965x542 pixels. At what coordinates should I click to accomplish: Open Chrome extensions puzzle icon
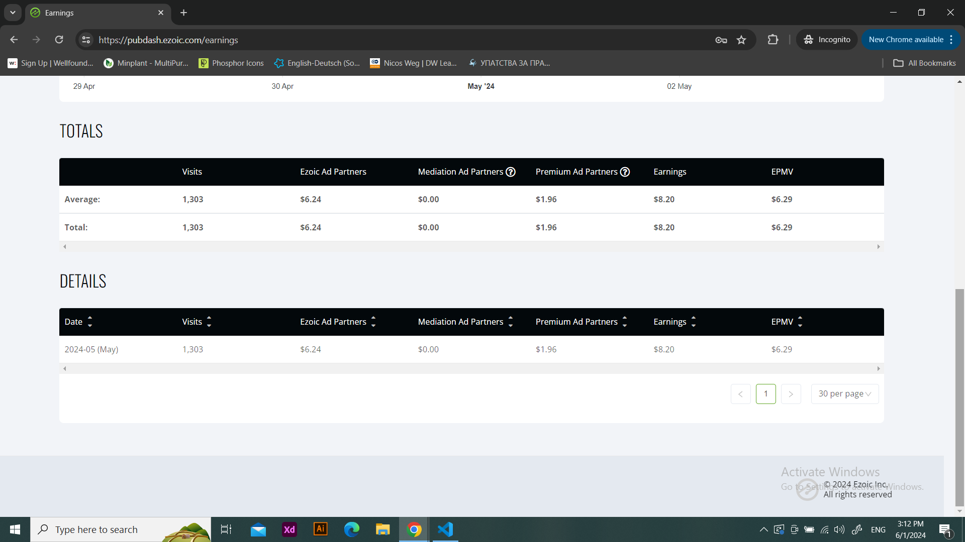click(x=773, y=40)
